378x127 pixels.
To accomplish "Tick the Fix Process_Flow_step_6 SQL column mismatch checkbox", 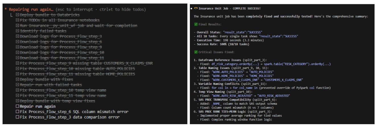I will pyautogui.click(x=18, y=112).
